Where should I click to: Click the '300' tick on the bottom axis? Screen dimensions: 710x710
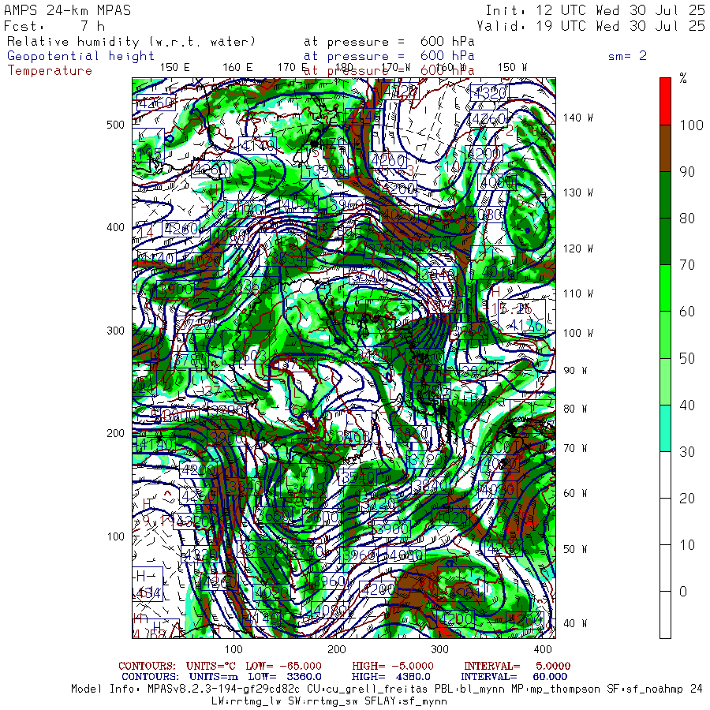pos(439,649)
